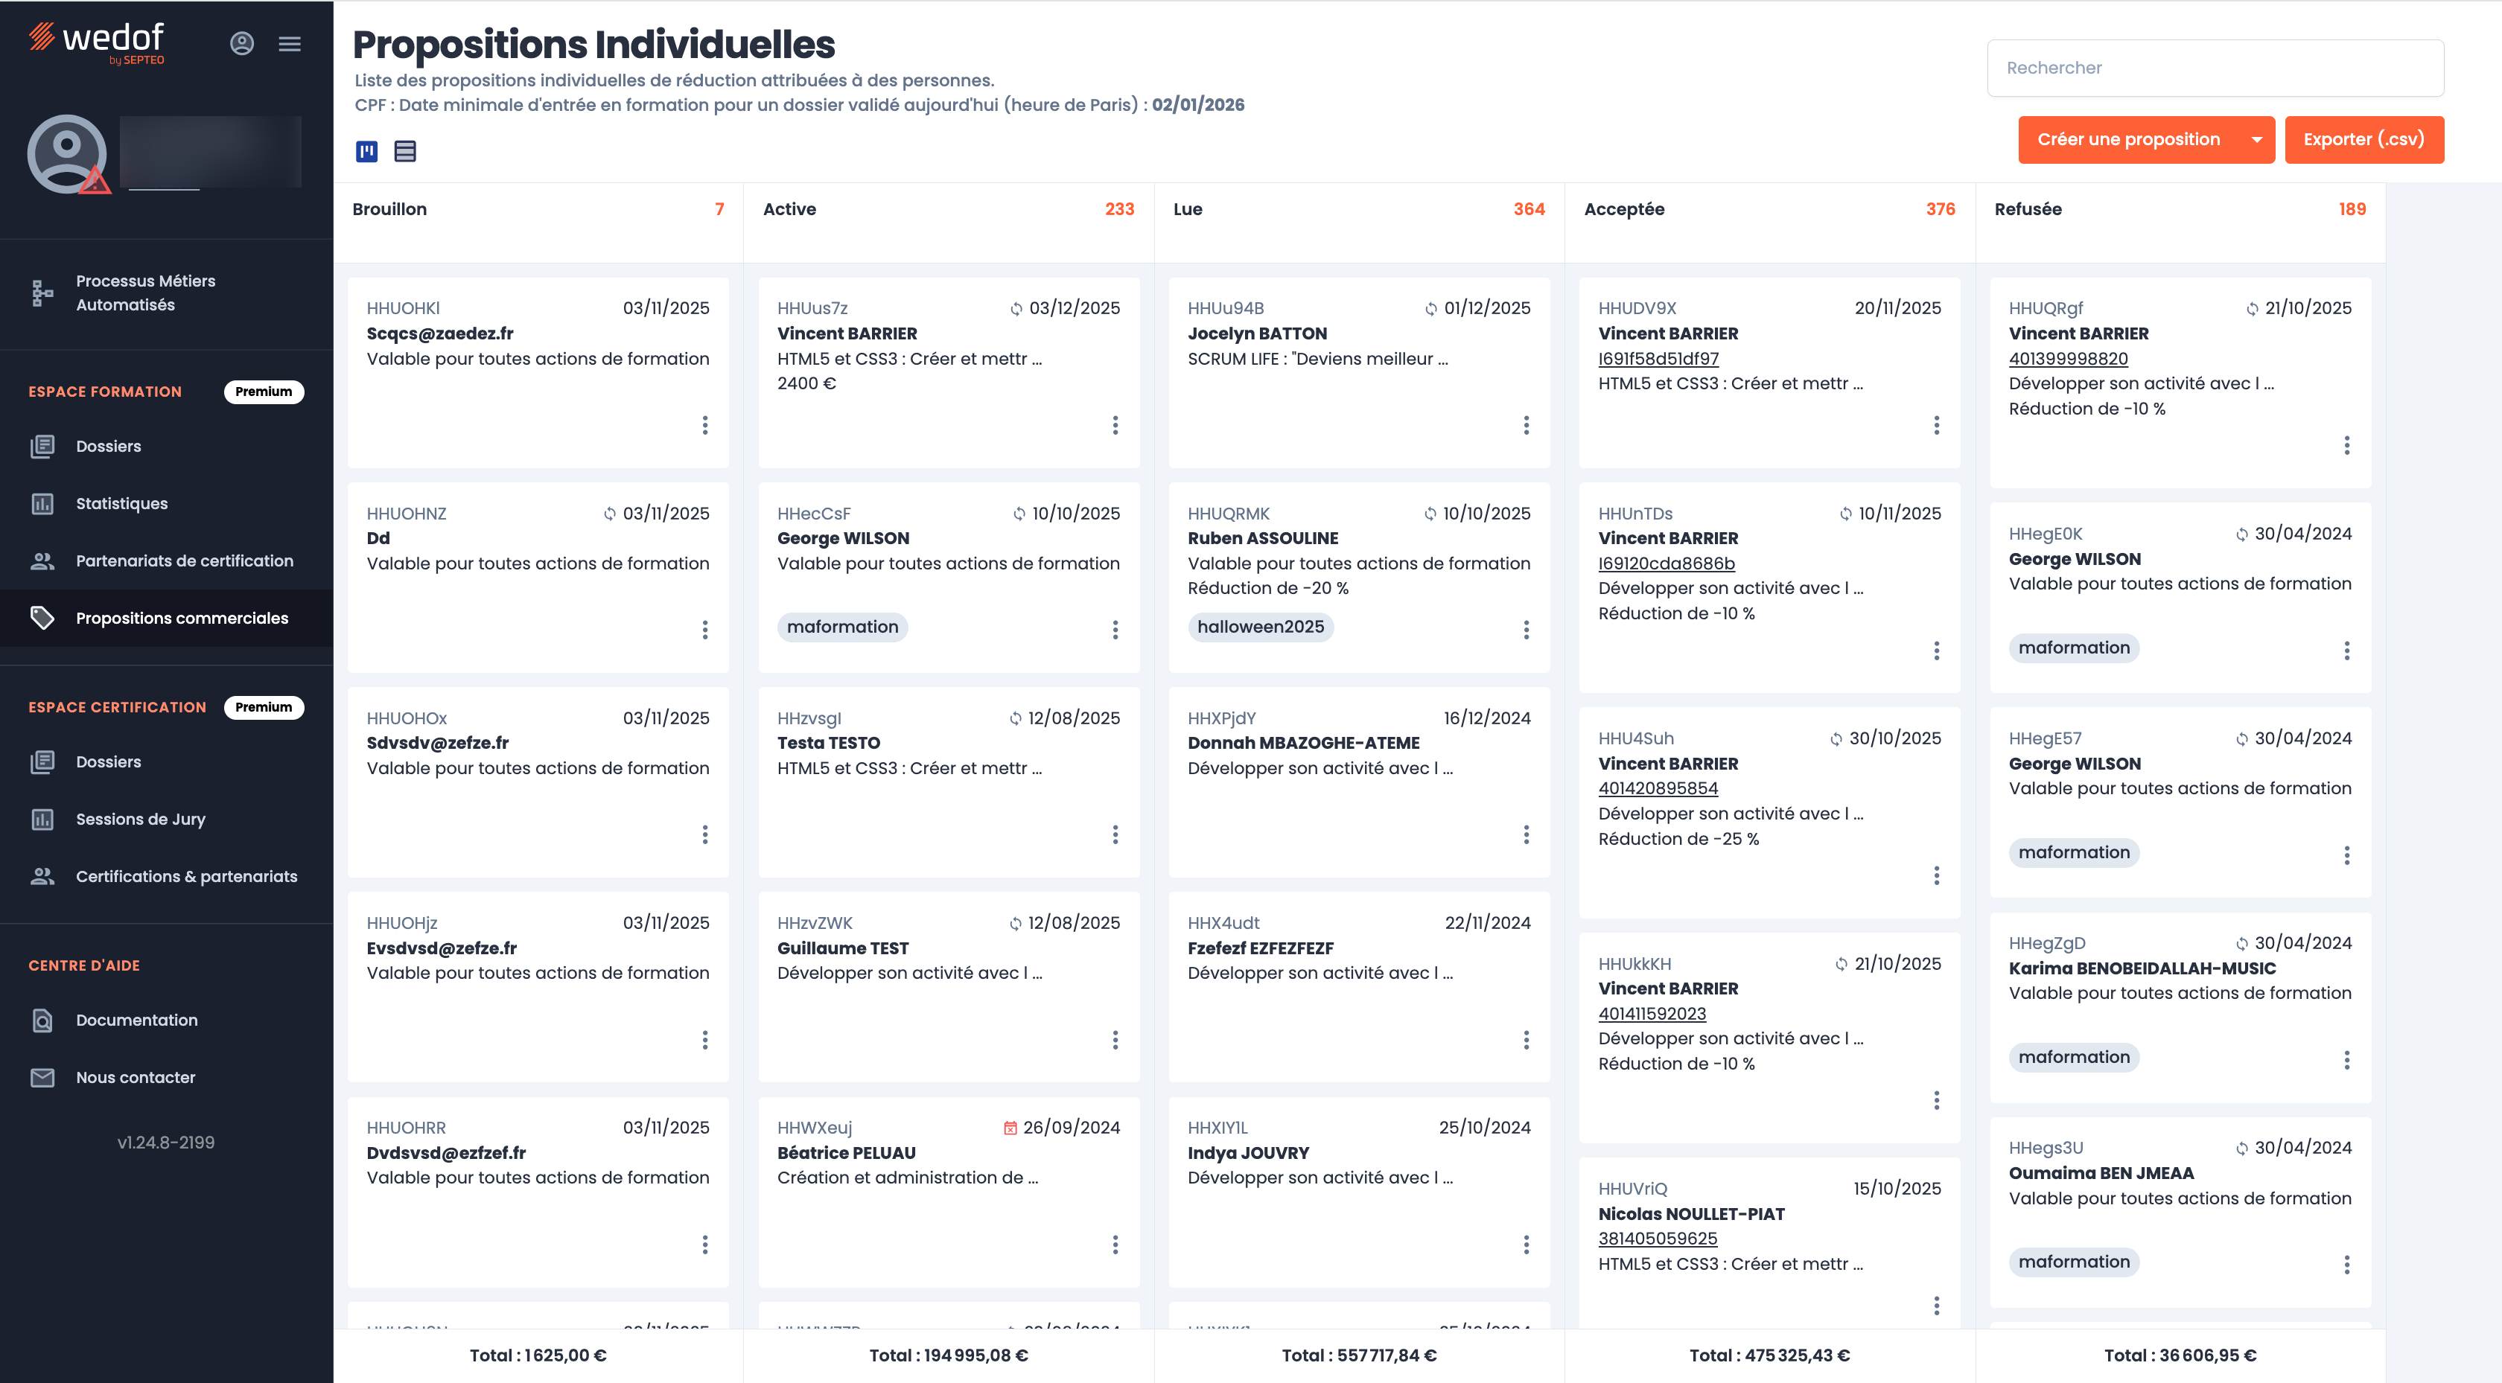The image size is (2502, 1383).
Task: Click the Exporter (.csv) button
Action: (x=2365, y=139)
